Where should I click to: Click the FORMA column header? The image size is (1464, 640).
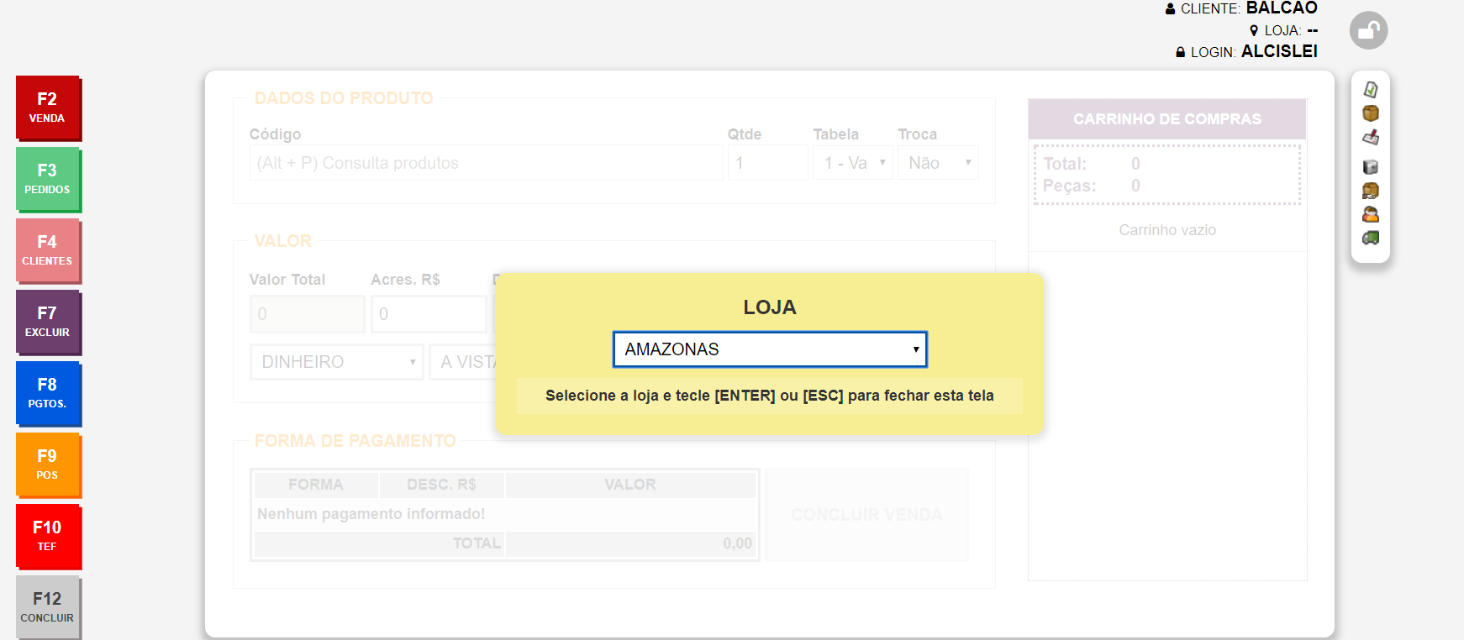click(316, 485)
